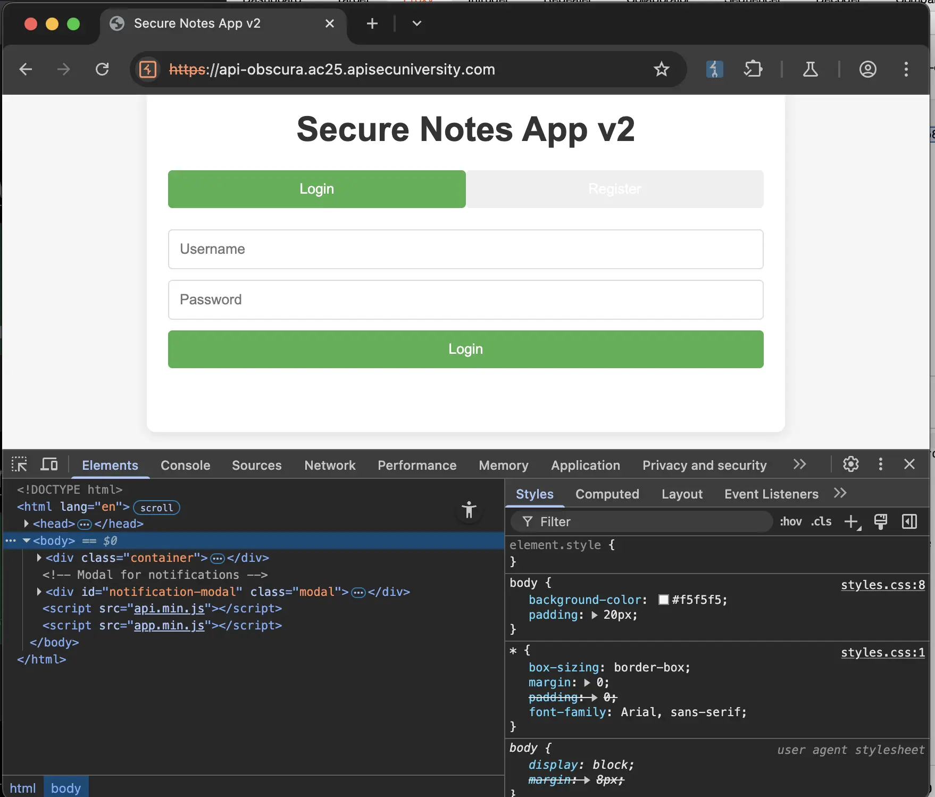Close the DevTools panel

click(909, 464)
